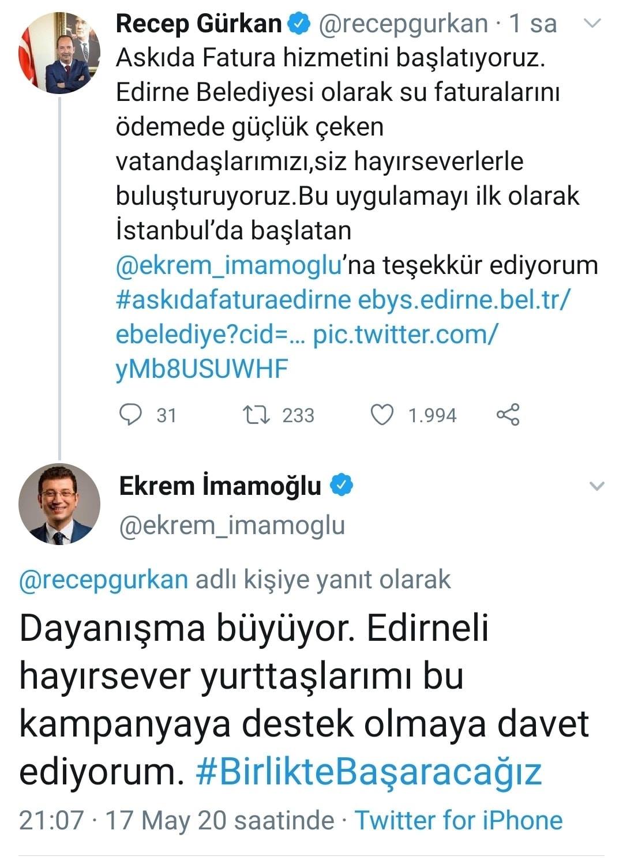Open the #askıdafaturaedirne hashtag
This screenshot has width=623, height=864.
[234, 300]
